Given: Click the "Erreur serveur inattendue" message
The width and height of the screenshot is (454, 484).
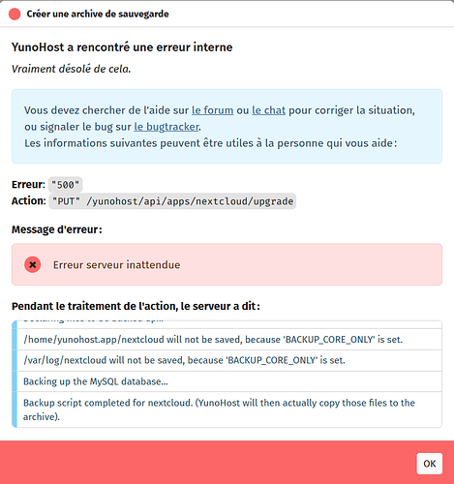Looking at the screenshot, I should pos(117,265).
